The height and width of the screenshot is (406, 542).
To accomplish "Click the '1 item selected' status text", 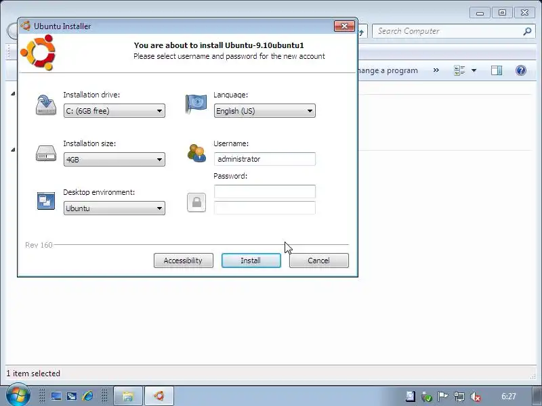I will [33, 374].
